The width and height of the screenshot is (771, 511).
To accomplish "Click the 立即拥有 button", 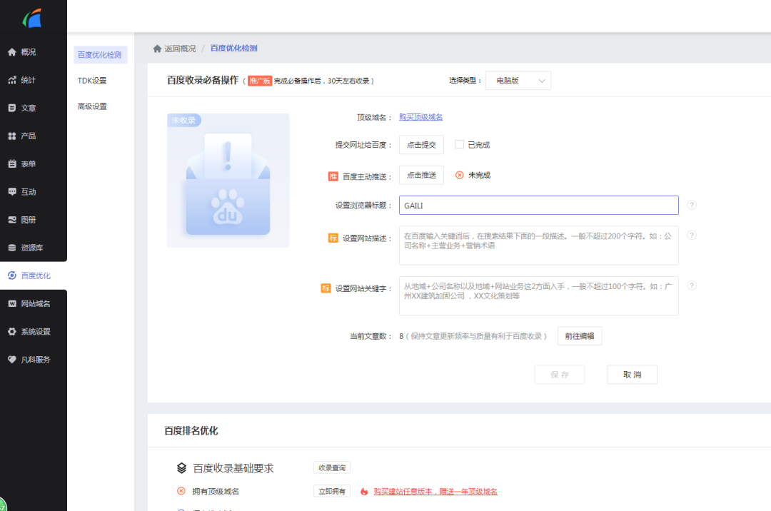I will click(332, 491).
